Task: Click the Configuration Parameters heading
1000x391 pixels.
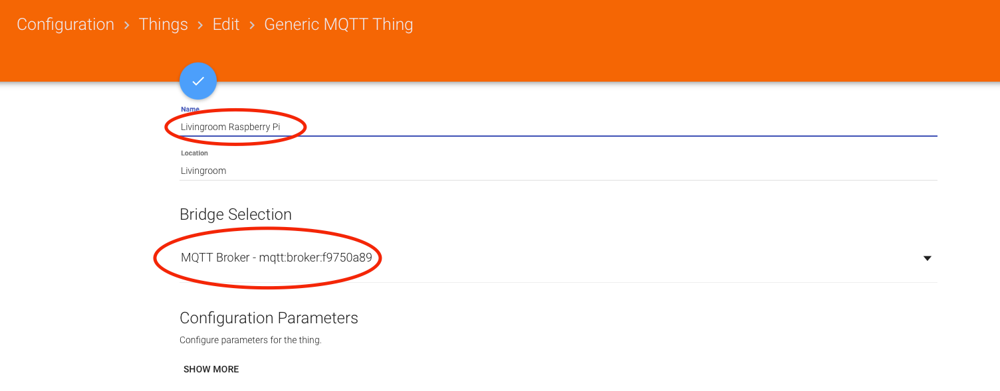Action: tap(269, 318)
